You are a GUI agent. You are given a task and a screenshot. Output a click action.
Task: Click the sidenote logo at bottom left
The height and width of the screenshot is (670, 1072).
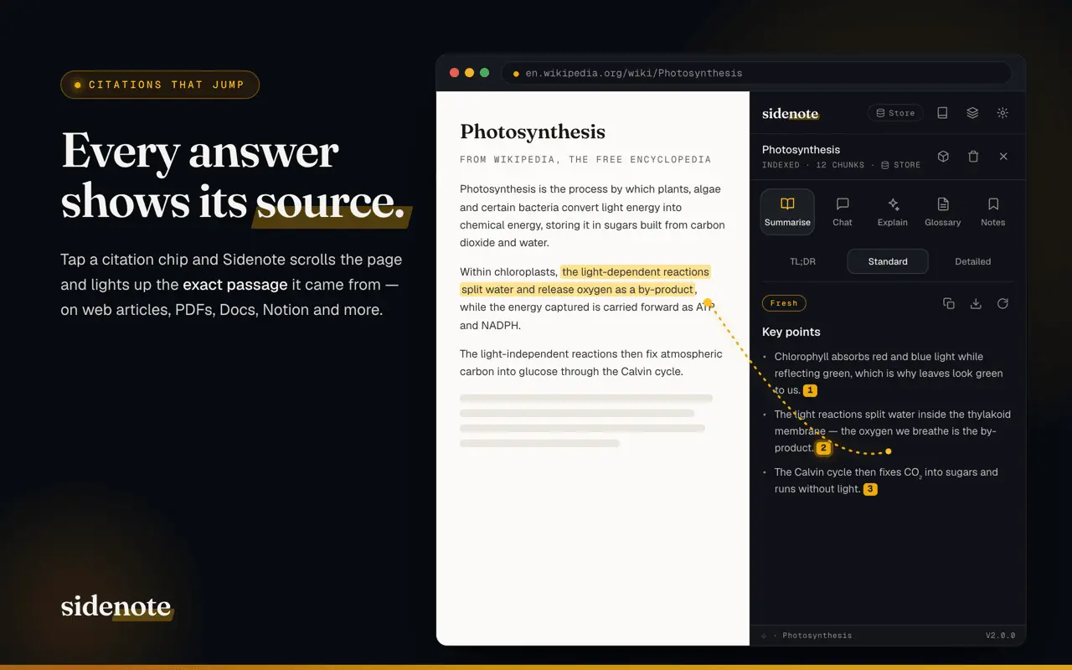click(116, 606)
